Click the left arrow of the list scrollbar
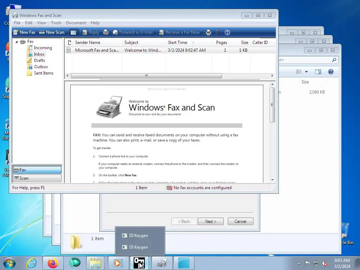 (x=67, y=76)
